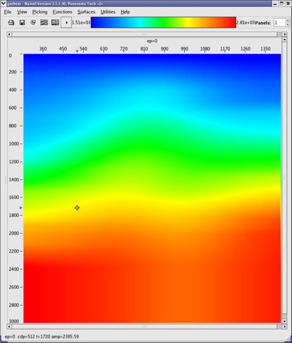Click the minimum value 1.51e+03 label

[x=81, y=22]
